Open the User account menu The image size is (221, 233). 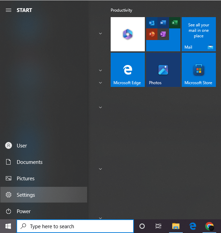point(44,146)
